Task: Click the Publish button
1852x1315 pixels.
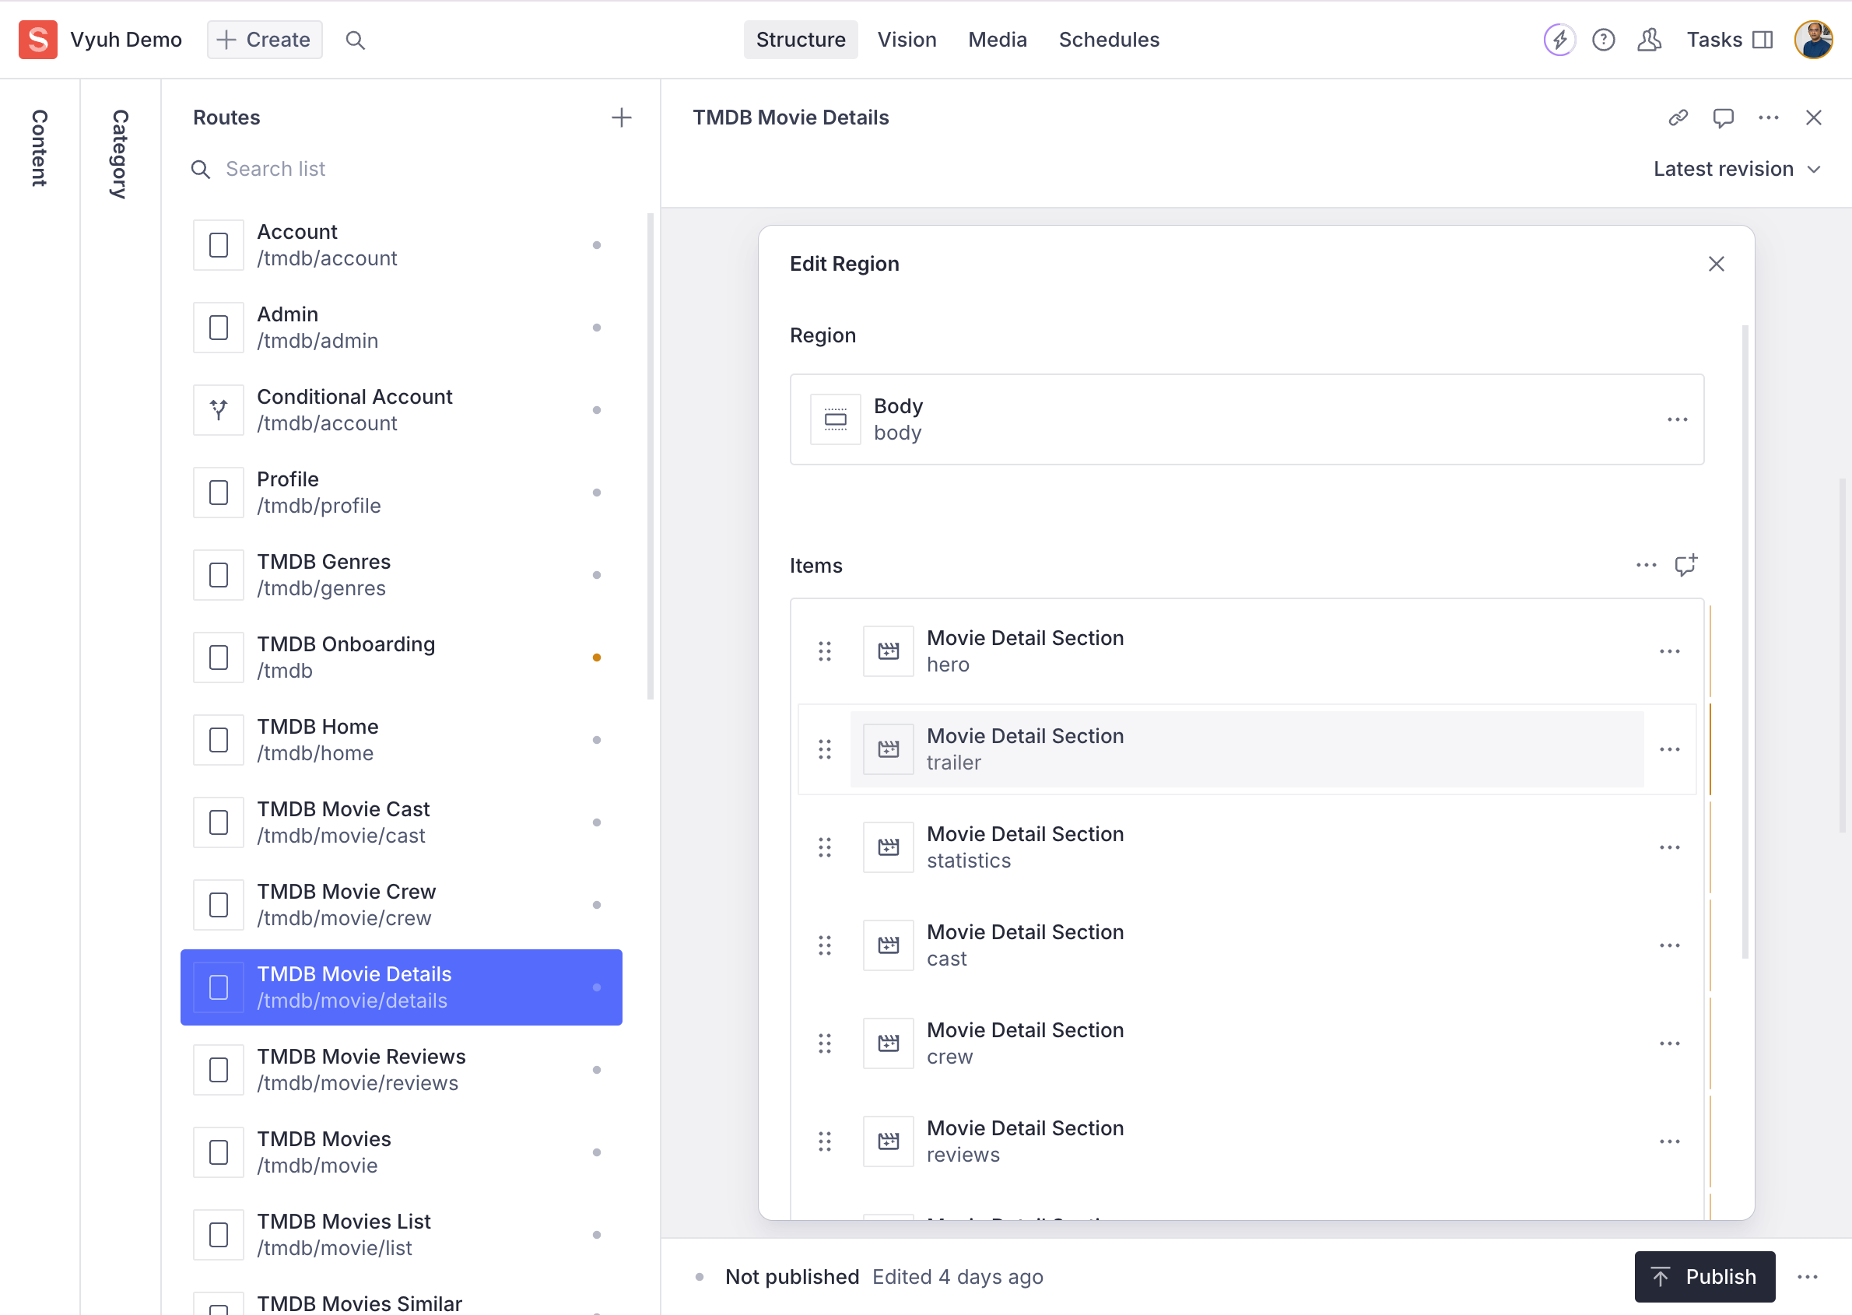Action: click(1704, 1276)
